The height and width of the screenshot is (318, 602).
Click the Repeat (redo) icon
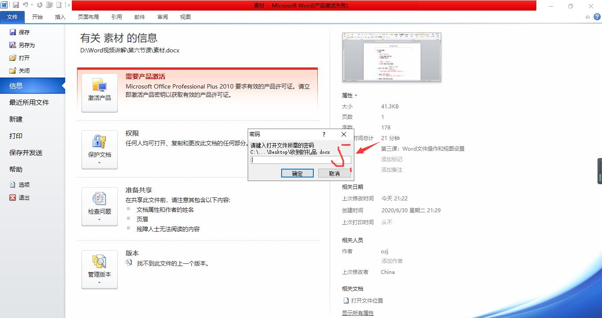39,5
